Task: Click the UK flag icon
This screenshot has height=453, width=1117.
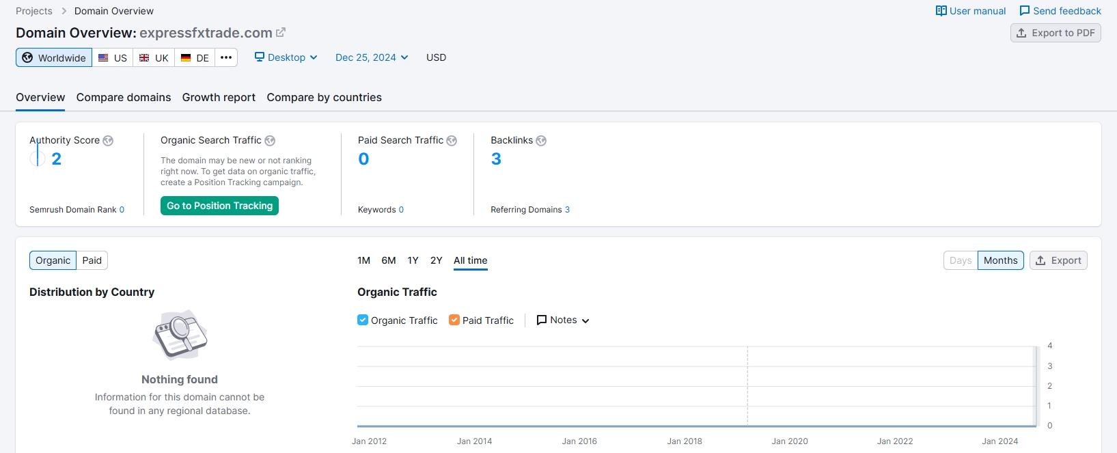Action: 144,58
